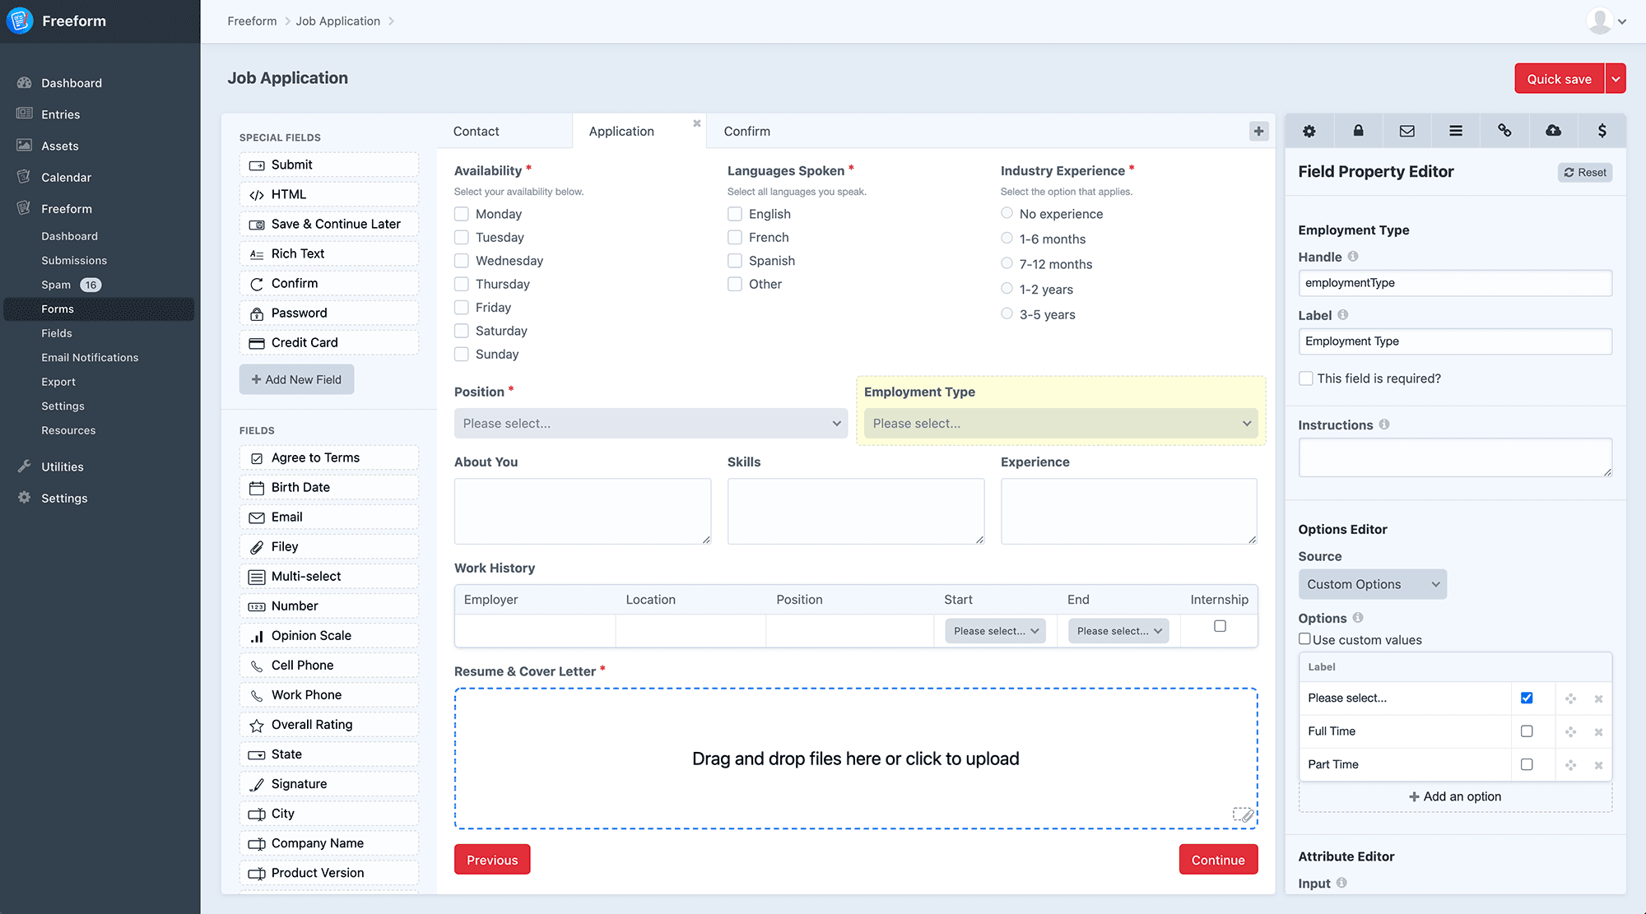Switch to the Confirm tab
This screenshot has width=1646, height=914.
[746, 131]
